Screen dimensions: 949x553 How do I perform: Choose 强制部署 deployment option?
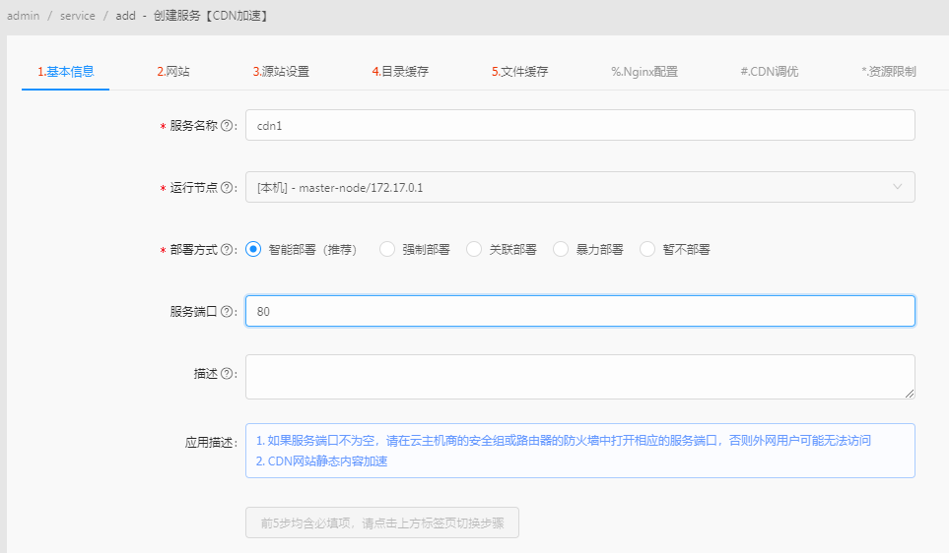click(x=387, y=250)
